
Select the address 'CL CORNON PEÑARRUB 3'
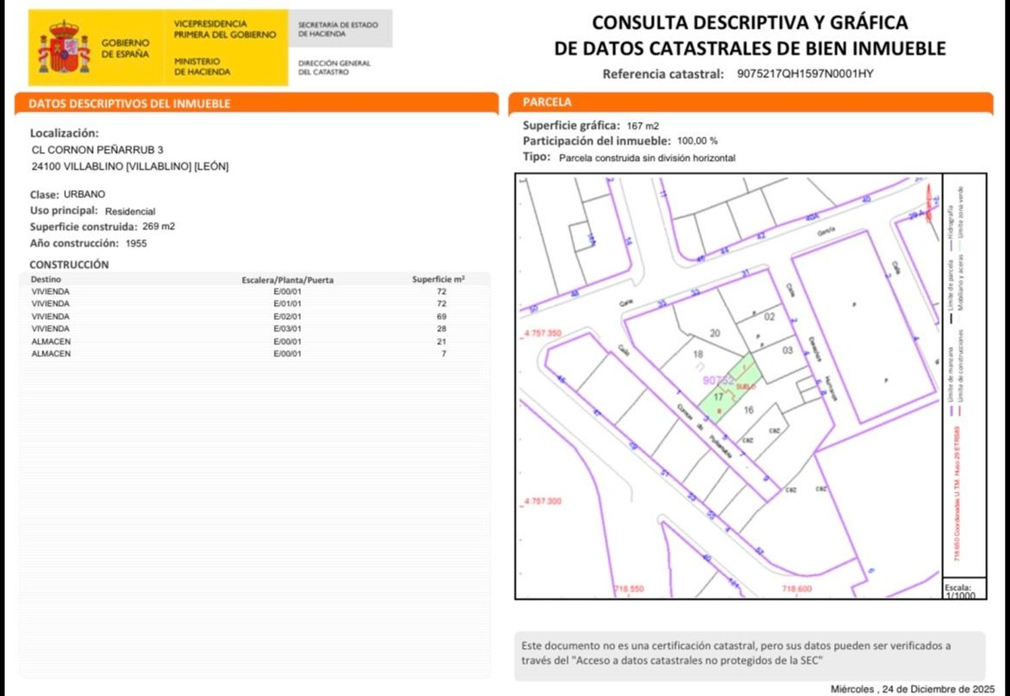click(98, 150)
